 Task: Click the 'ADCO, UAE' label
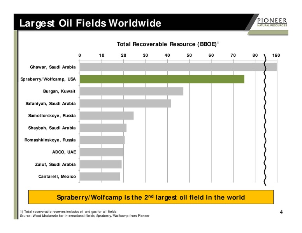pos(64,152)
